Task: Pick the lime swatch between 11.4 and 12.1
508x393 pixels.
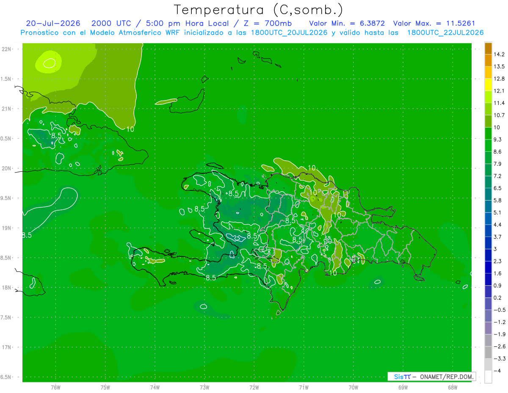Action: [489, 97]
